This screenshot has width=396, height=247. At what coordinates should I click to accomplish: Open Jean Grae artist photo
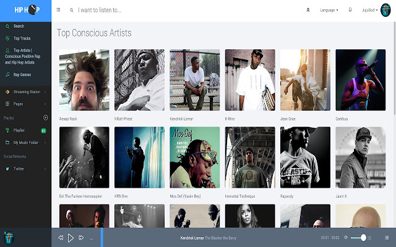(x=305, y=80)
